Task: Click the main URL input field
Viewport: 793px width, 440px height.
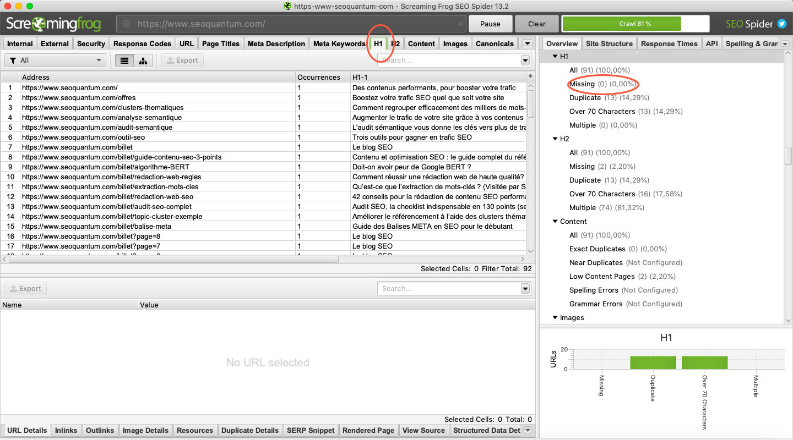Action: [292, 24]
